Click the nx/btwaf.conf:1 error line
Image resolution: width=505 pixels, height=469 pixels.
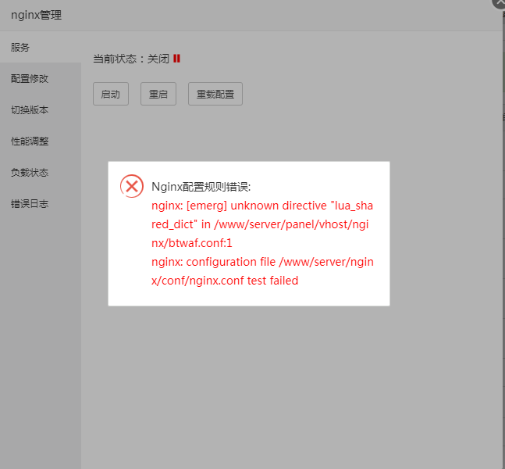coord(192,243)
